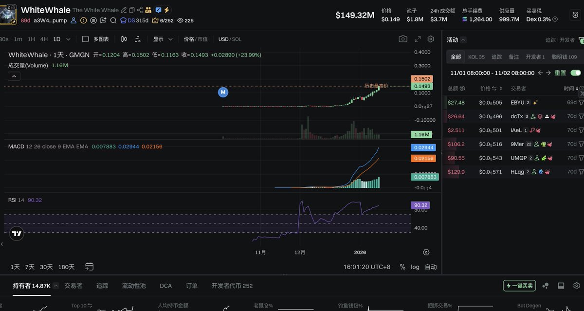Open the yellow community people icon
The width and height of the screenshot is (584, 311).
[148, 10]
